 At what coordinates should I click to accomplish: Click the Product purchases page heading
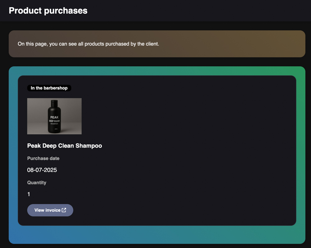[x=48, y=11]
